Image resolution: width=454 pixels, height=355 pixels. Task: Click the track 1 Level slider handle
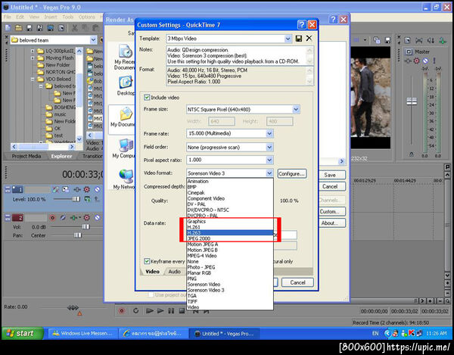(76, 199)
